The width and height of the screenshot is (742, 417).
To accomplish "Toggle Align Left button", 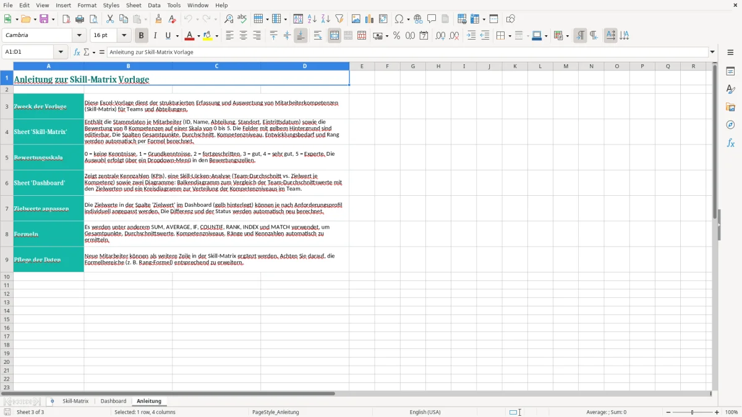I will coord(229,36).
